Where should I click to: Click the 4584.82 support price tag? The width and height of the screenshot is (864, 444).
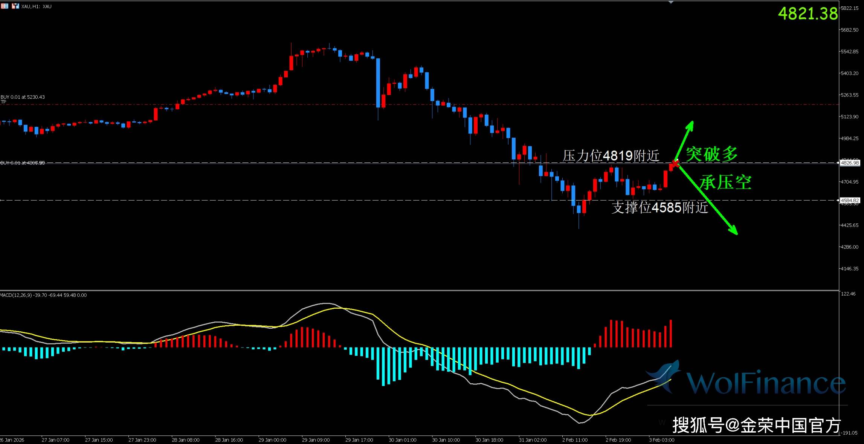(x=850, y=200)
